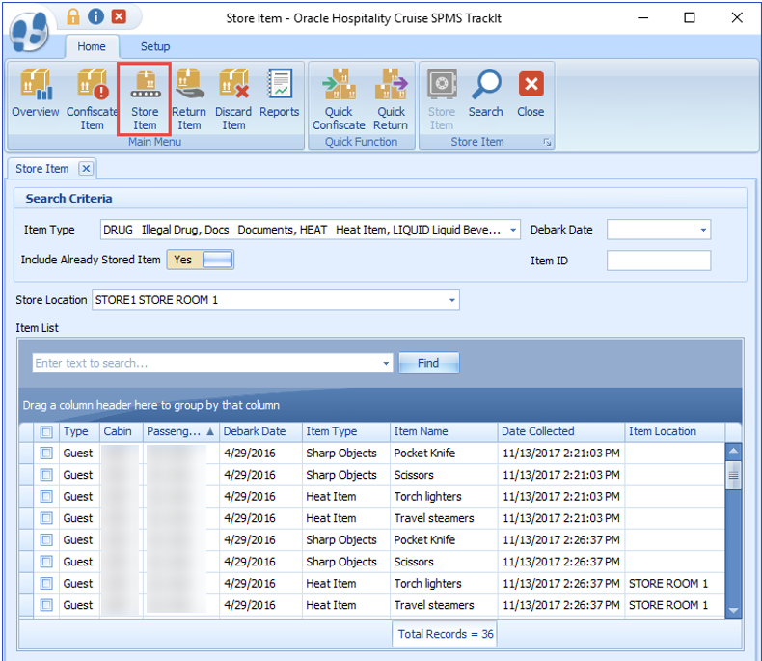The width and height of the screenshot is (762, 661).
Task: Expand the Item Type dropdown
Action: point(513,230)
